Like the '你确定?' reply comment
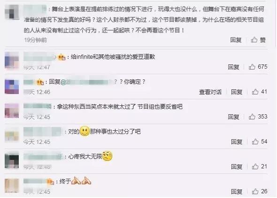Screen dimensions: 277x198 click(255, 92)
